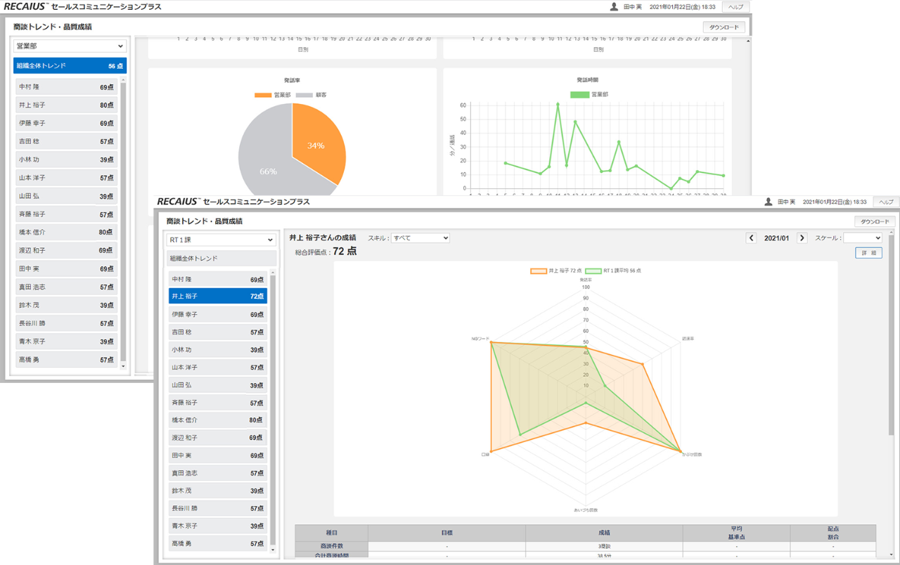Image resolution: width=900 pixels, height=565 pixels.
Task: Select 田中 実 69点 in the front window list
Action: [x=217, y=455]
